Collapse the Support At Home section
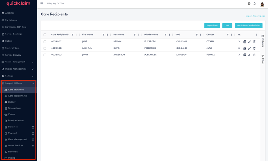The width and height of the screenshot is (268, 161). click(32, 83)
